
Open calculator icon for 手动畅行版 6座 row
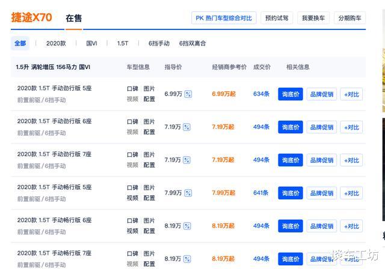(187, 226)
